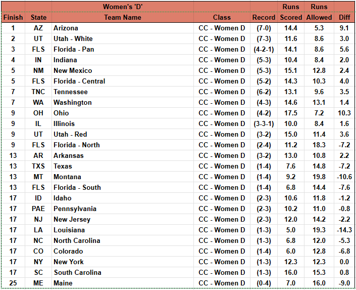Select the Arizona team name cell

(x=123, y=28)
